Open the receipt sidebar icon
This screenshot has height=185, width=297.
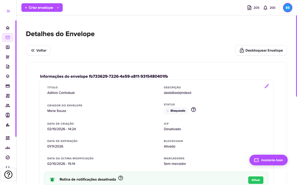(8, 96)
